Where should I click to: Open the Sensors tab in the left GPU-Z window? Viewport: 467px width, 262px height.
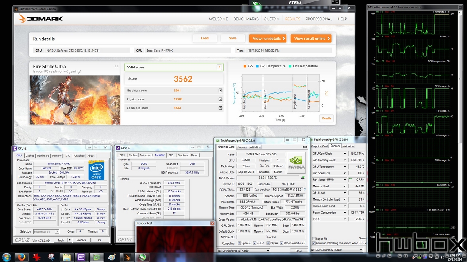coord(242,147)
